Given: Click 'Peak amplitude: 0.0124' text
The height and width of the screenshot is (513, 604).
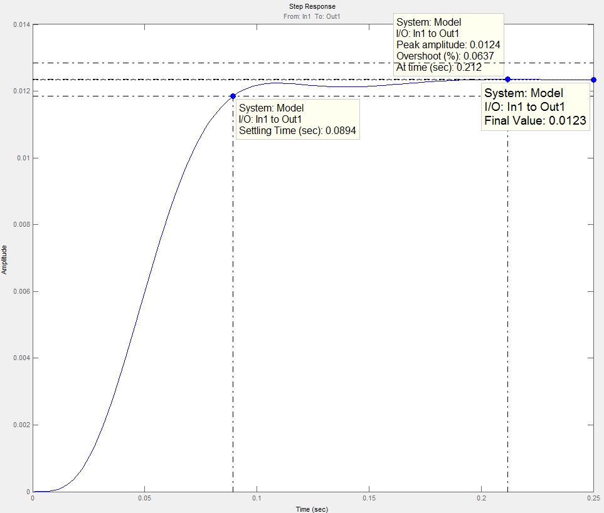Looking at the screenshot, I should pos(448,45).
